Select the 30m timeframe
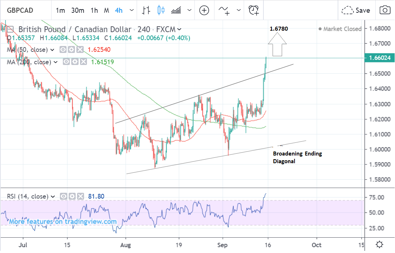The image size is (395, 253). click(x=78, y=10)
